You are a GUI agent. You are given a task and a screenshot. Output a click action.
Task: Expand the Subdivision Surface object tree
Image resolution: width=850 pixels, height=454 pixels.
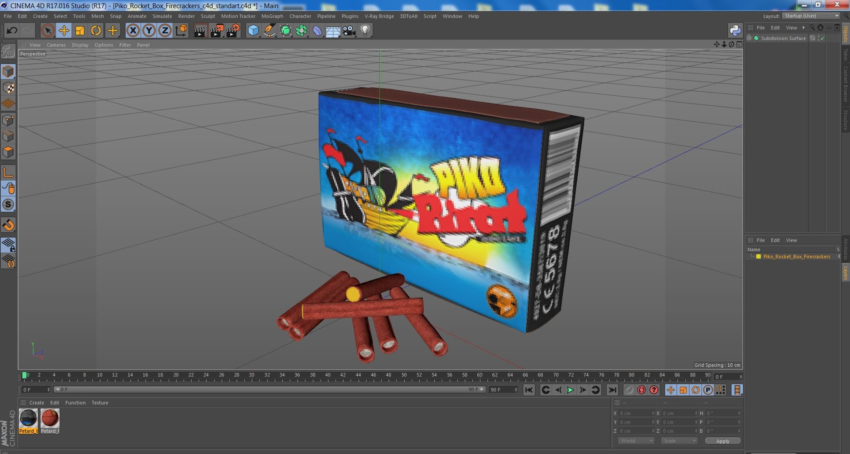[749, 38]
